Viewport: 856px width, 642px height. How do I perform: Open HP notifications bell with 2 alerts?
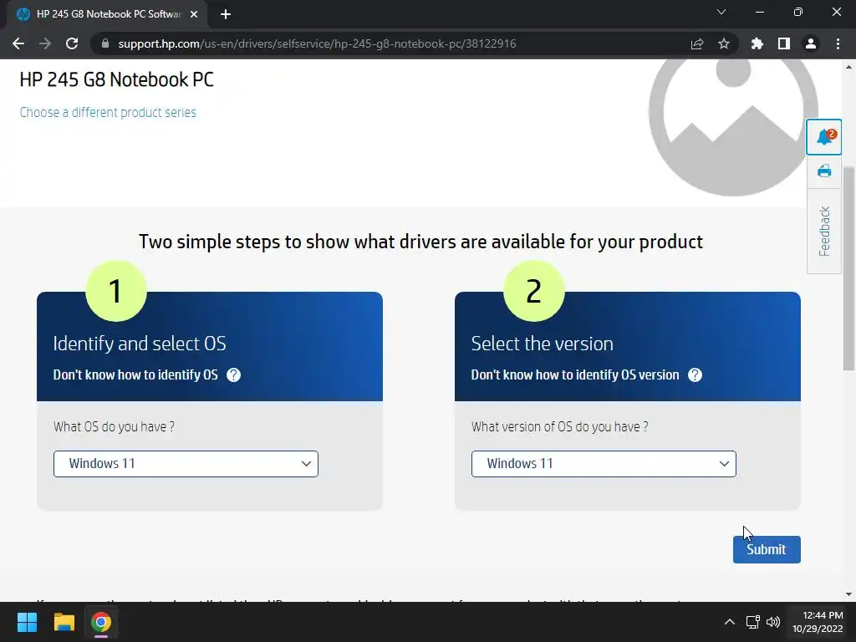coord(824,137)
